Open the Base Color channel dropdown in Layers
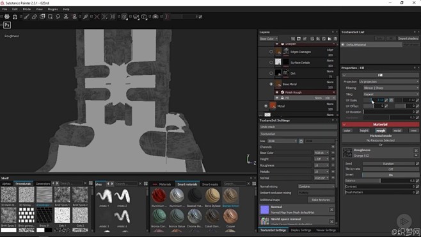Viewport: 421px width, 237px height. pyautogui.click(x=269, y=38)
